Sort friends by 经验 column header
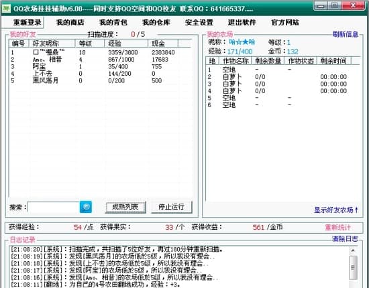Image resolution: width=369 pixels, height=288 pixels. (x=126, y=44)
